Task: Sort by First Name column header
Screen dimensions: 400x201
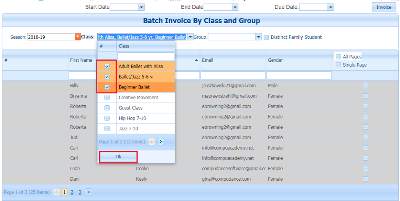Action: 81,60
